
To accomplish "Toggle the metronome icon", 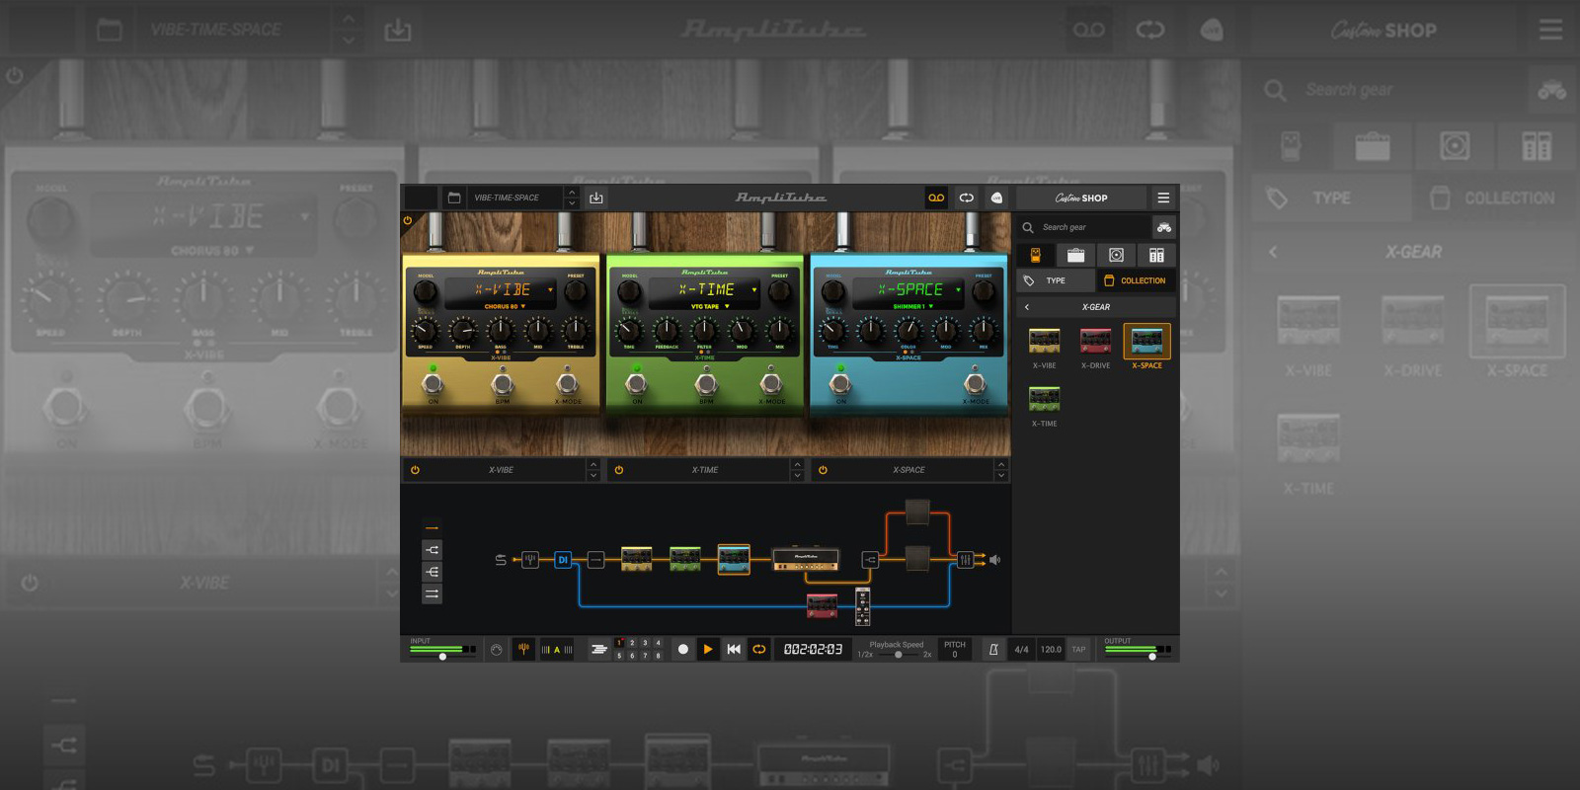I will [x=993, y=649].
